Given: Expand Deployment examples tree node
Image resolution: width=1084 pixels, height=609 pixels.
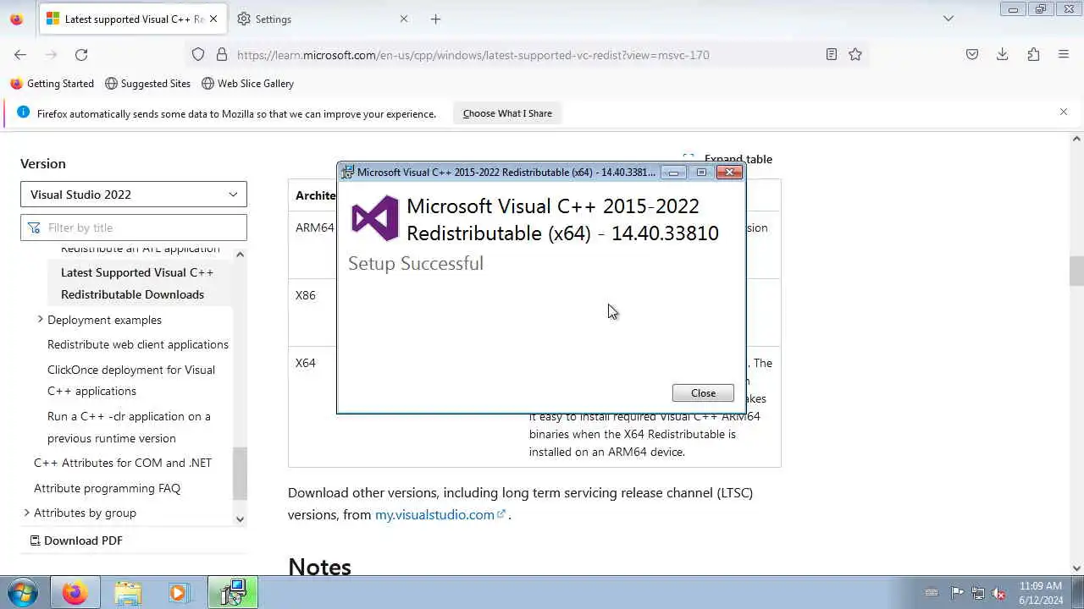Looking at the screenshot, I should pyautogui.click(x=40, y=320).
